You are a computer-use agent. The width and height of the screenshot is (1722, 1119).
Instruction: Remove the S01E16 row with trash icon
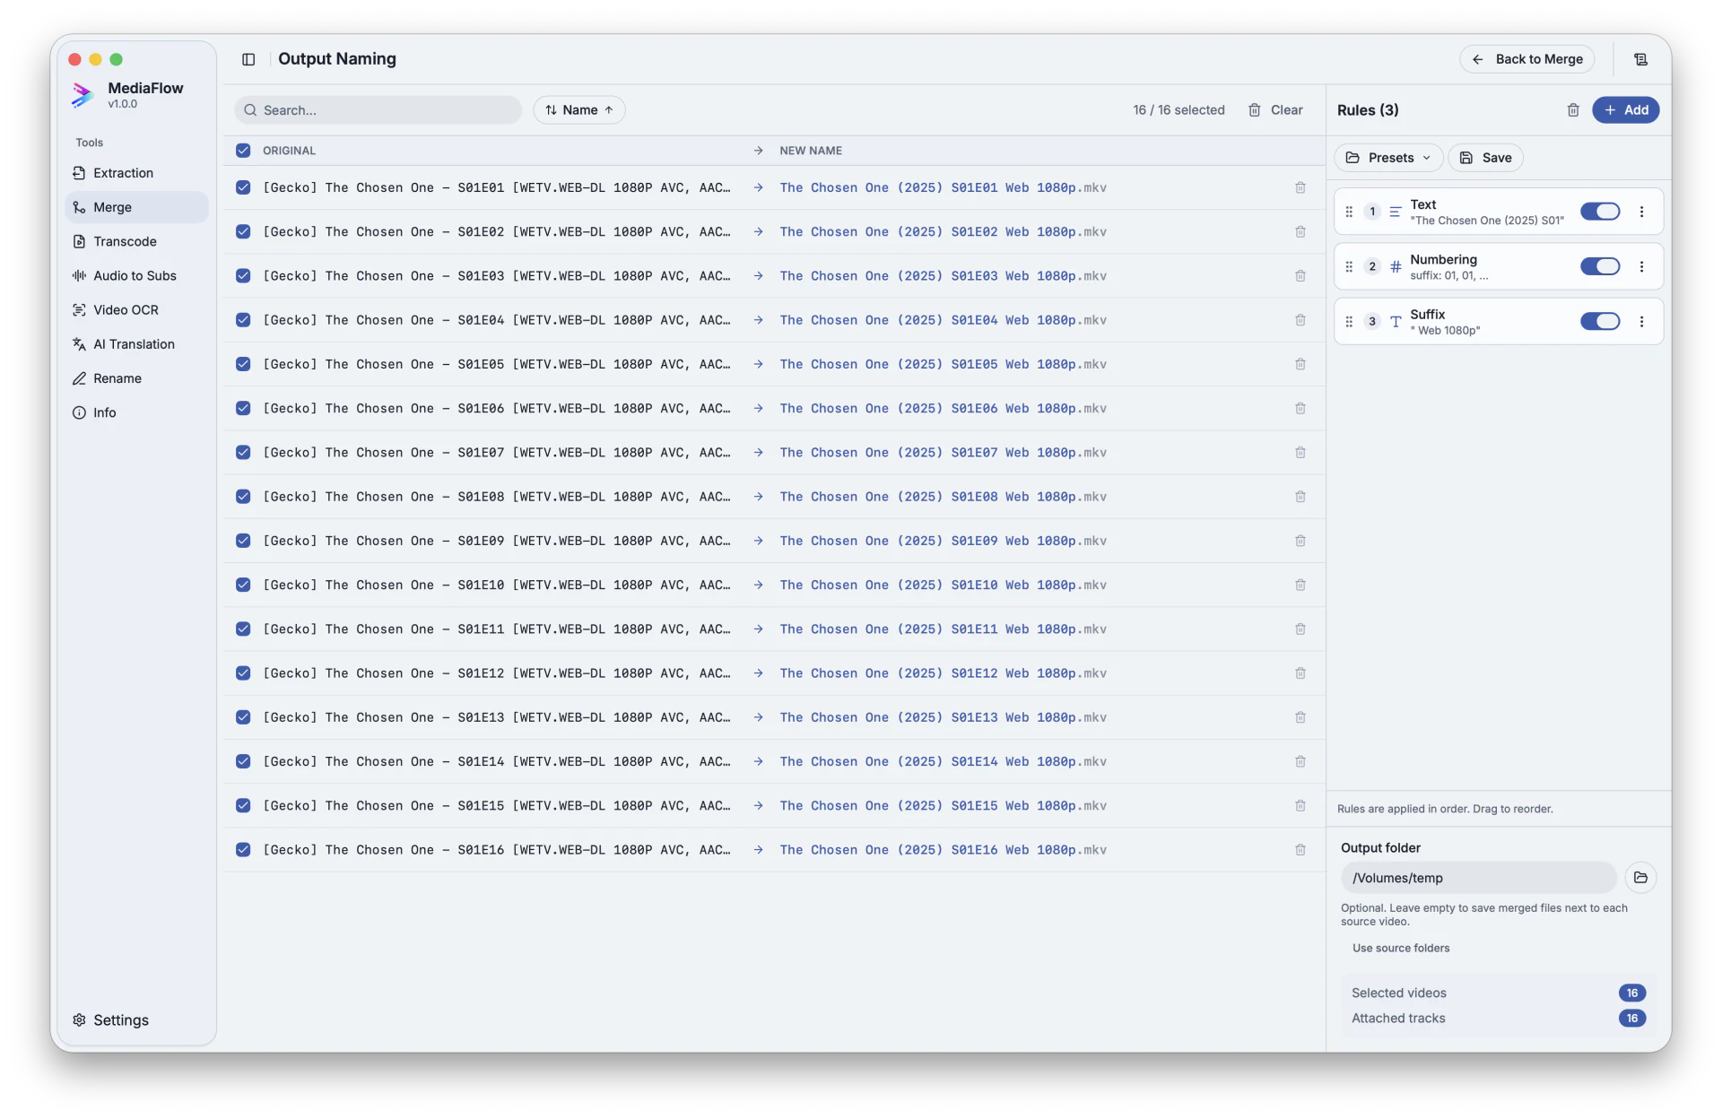(x=1300, y=850)
